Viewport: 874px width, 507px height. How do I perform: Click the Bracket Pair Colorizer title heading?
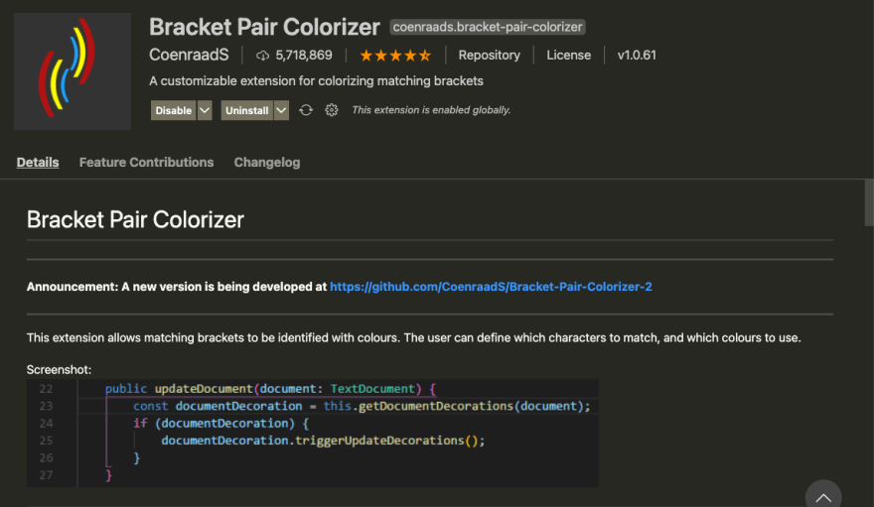point(265,27)
